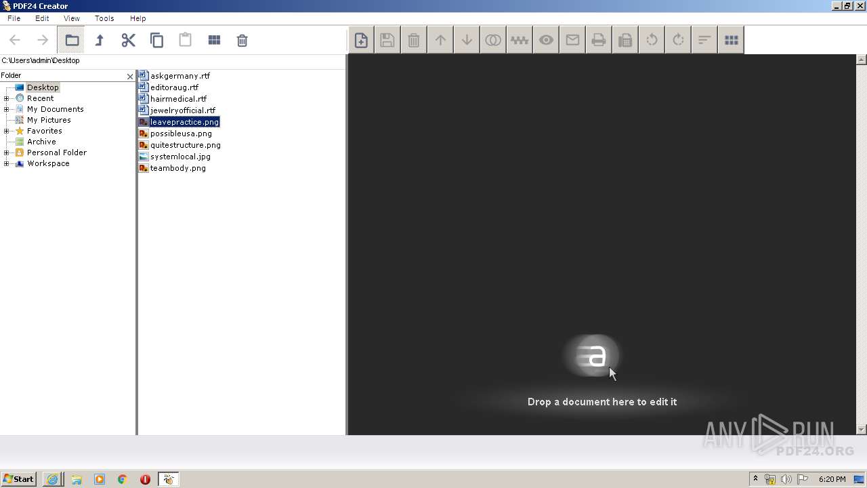Select Archive in folder tree

point(41,142)
